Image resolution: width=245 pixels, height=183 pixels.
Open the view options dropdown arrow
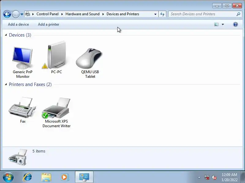[223, 24]
